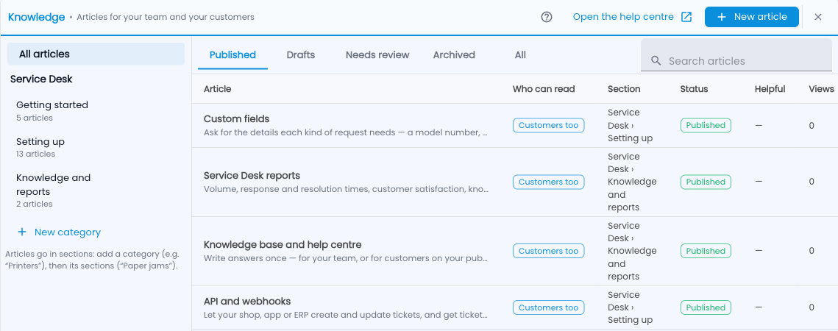Open the Needs review tab
Viewport: 838px width, 331px height.
point(377,55)
